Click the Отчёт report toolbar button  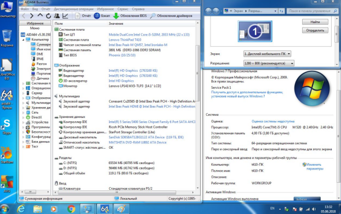(83, 16)
